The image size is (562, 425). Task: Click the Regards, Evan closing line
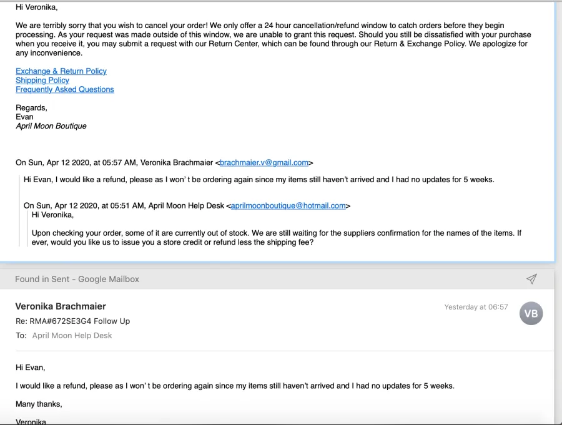tap(32, 112)
